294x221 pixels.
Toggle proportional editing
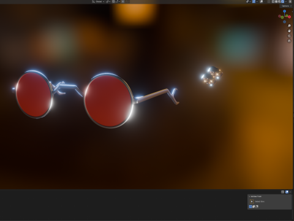123,1
